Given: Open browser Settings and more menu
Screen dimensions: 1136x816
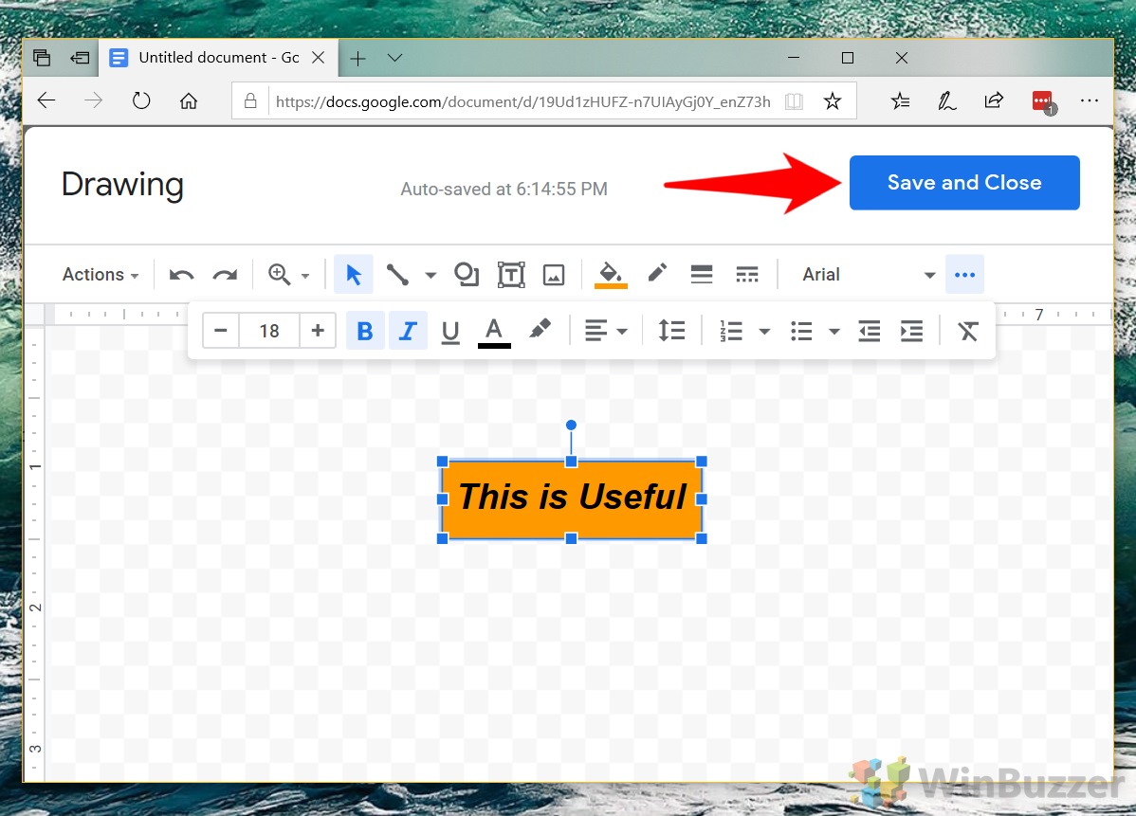Looking at the screenshot, I should pos(1089,100).
